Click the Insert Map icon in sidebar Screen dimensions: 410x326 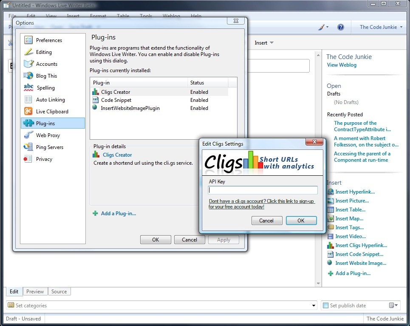tap(331, 218)
